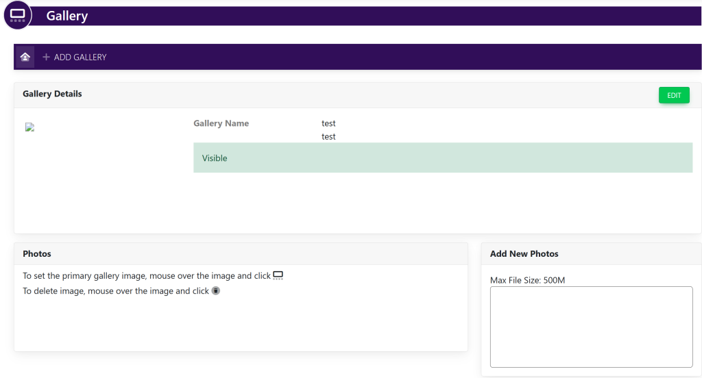
Task: Click the primary gallery image icon
Action: (x=278, y=276)
